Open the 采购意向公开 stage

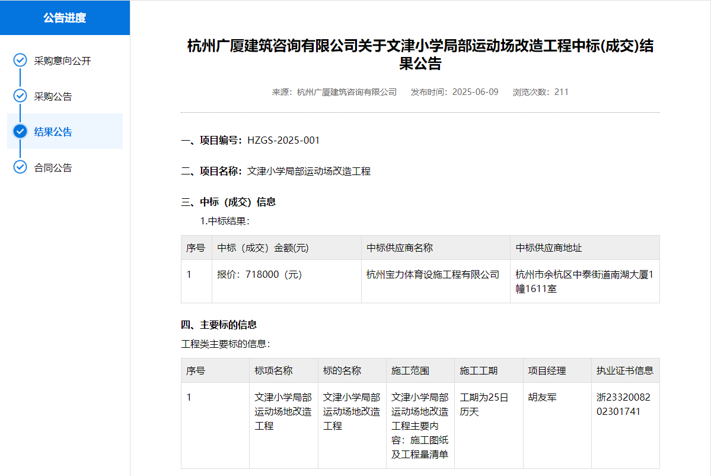(x=62, y=61)
